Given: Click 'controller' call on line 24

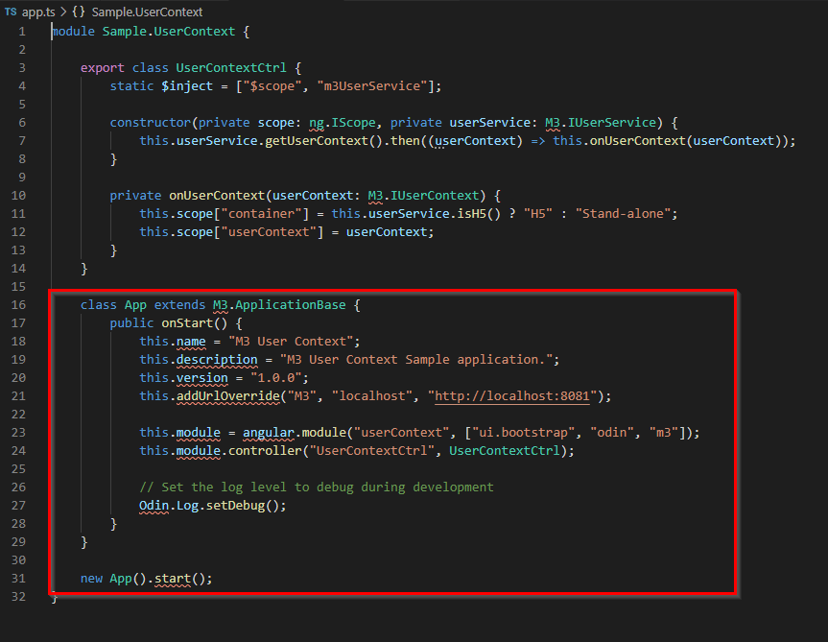Looking at the screenshot, I should [265, 451].
